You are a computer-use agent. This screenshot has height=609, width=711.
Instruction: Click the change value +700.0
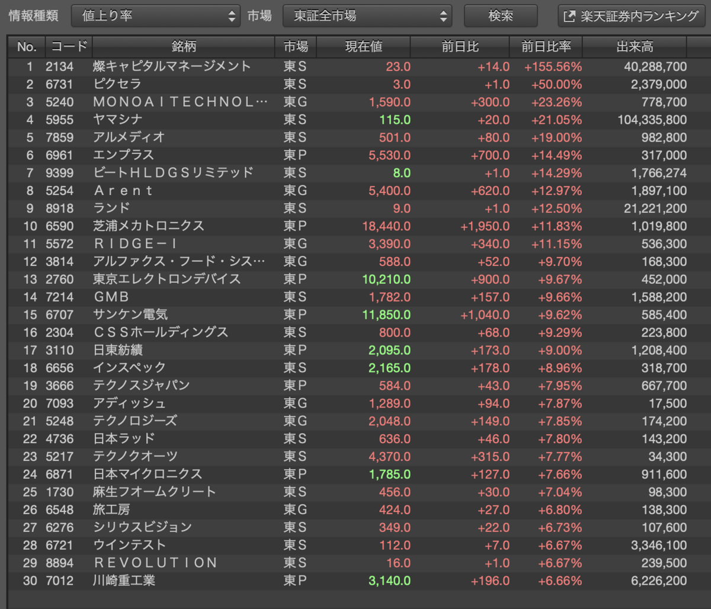490,155
